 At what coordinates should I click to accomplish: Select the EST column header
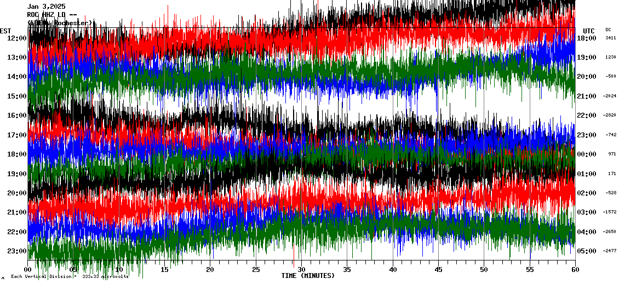click(x=5, y=31)
